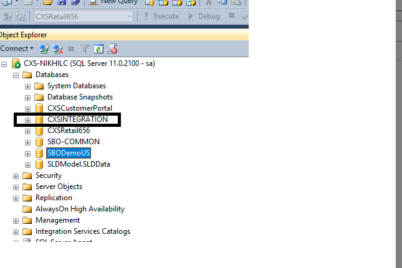Expand the Replication folder

[16, 199]
